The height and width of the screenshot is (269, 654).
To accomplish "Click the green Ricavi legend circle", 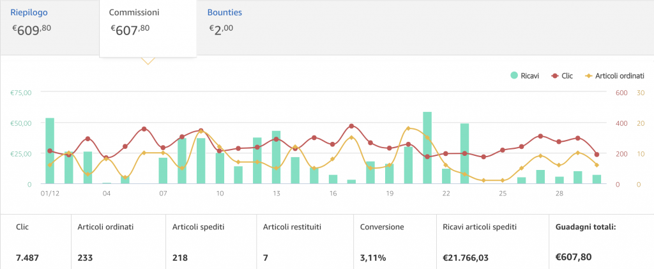I will click(x=514, y=75).
